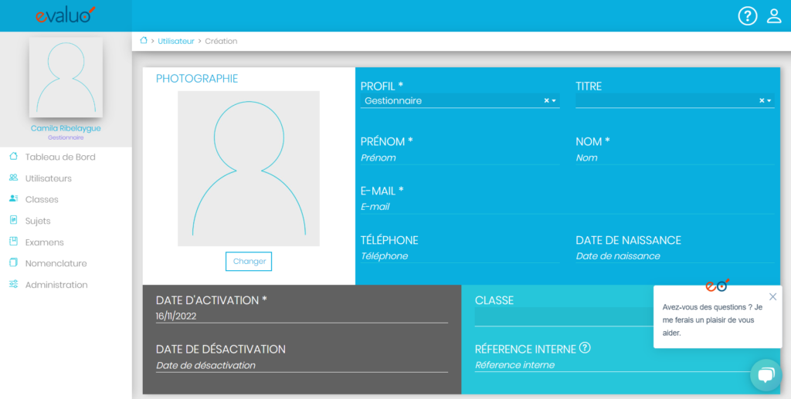791x399 pixels.
Task: Expand the Profil dropdown
Action: point(554,101)
